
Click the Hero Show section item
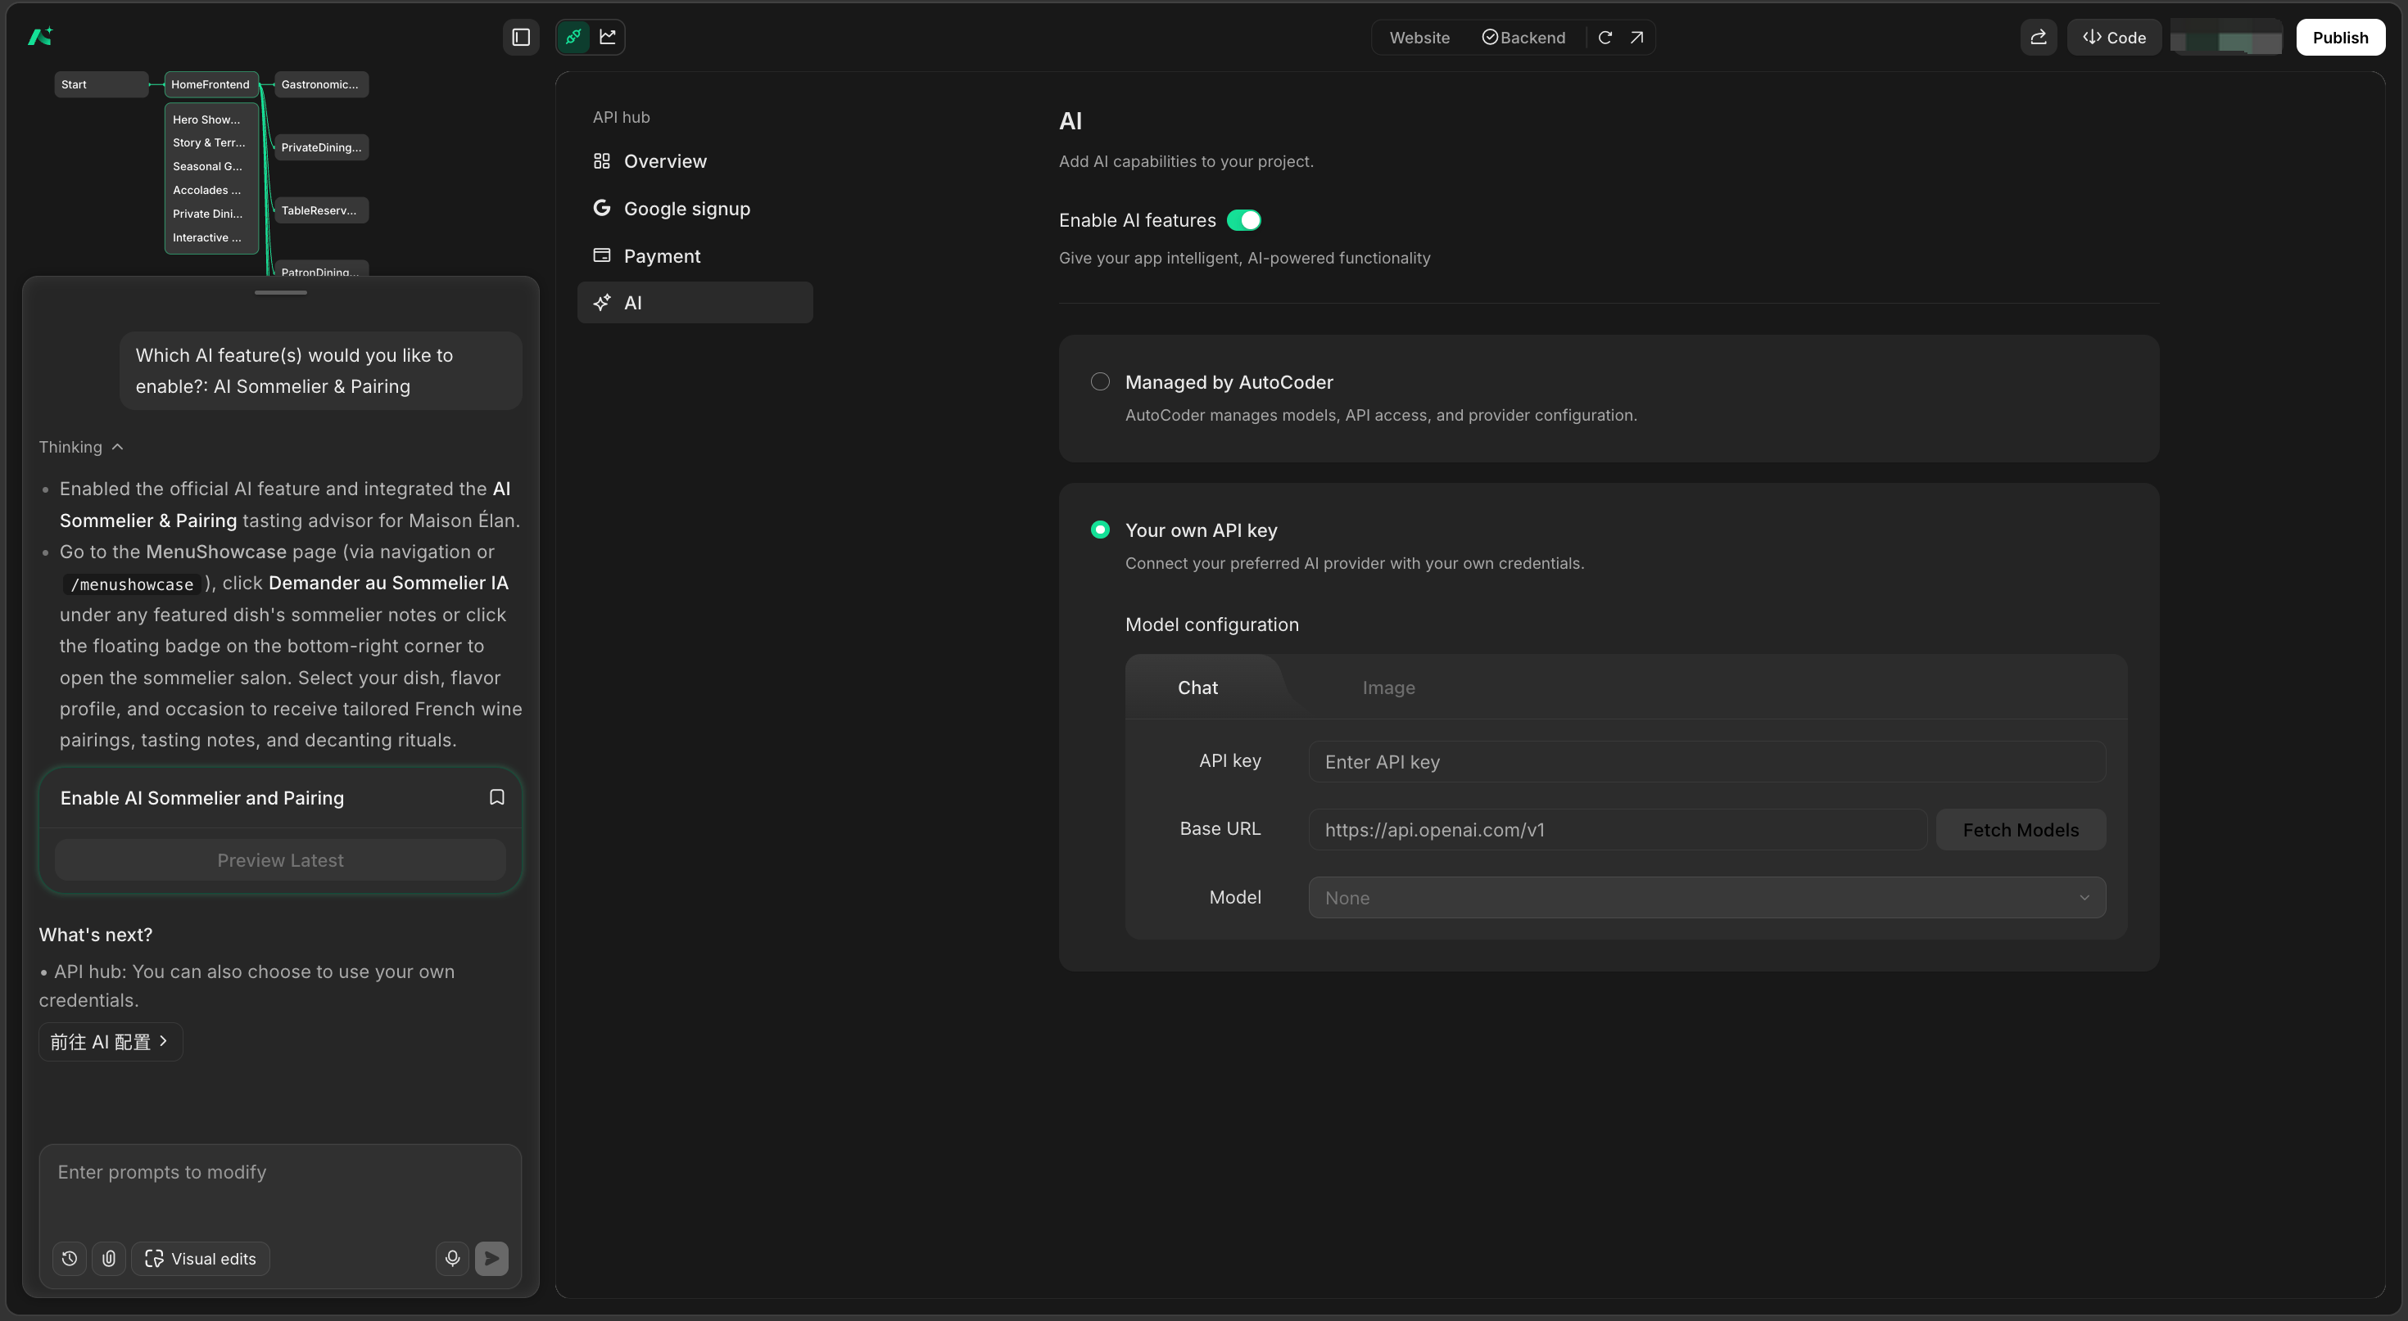206,119
